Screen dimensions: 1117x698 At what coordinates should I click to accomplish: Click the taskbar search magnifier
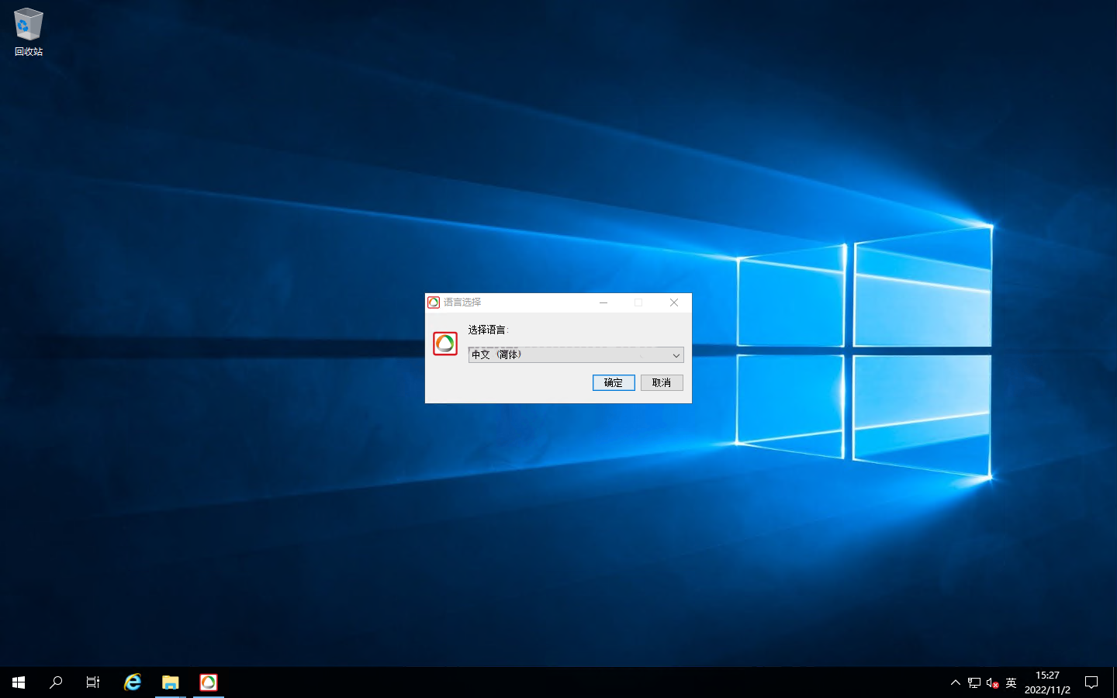pos(56,682)
